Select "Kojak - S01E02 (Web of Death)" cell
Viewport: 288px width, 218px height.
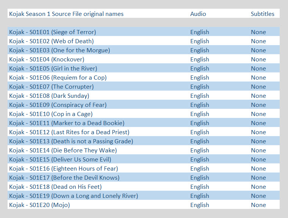[x=52, y=41]
